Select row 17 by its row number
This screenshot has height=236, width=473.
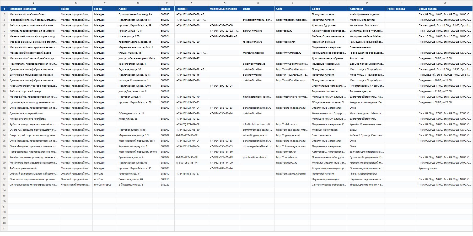pyautogui.click(x=4, y=97)
